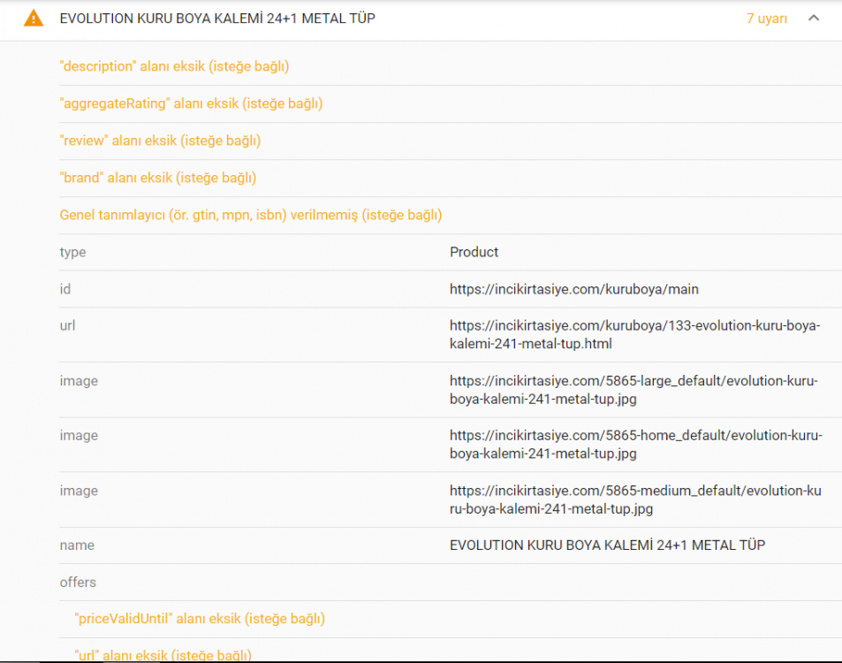Screen dimensions: 842x663
Task: Select the 'name' property label
Action: [x=77, y=545]
